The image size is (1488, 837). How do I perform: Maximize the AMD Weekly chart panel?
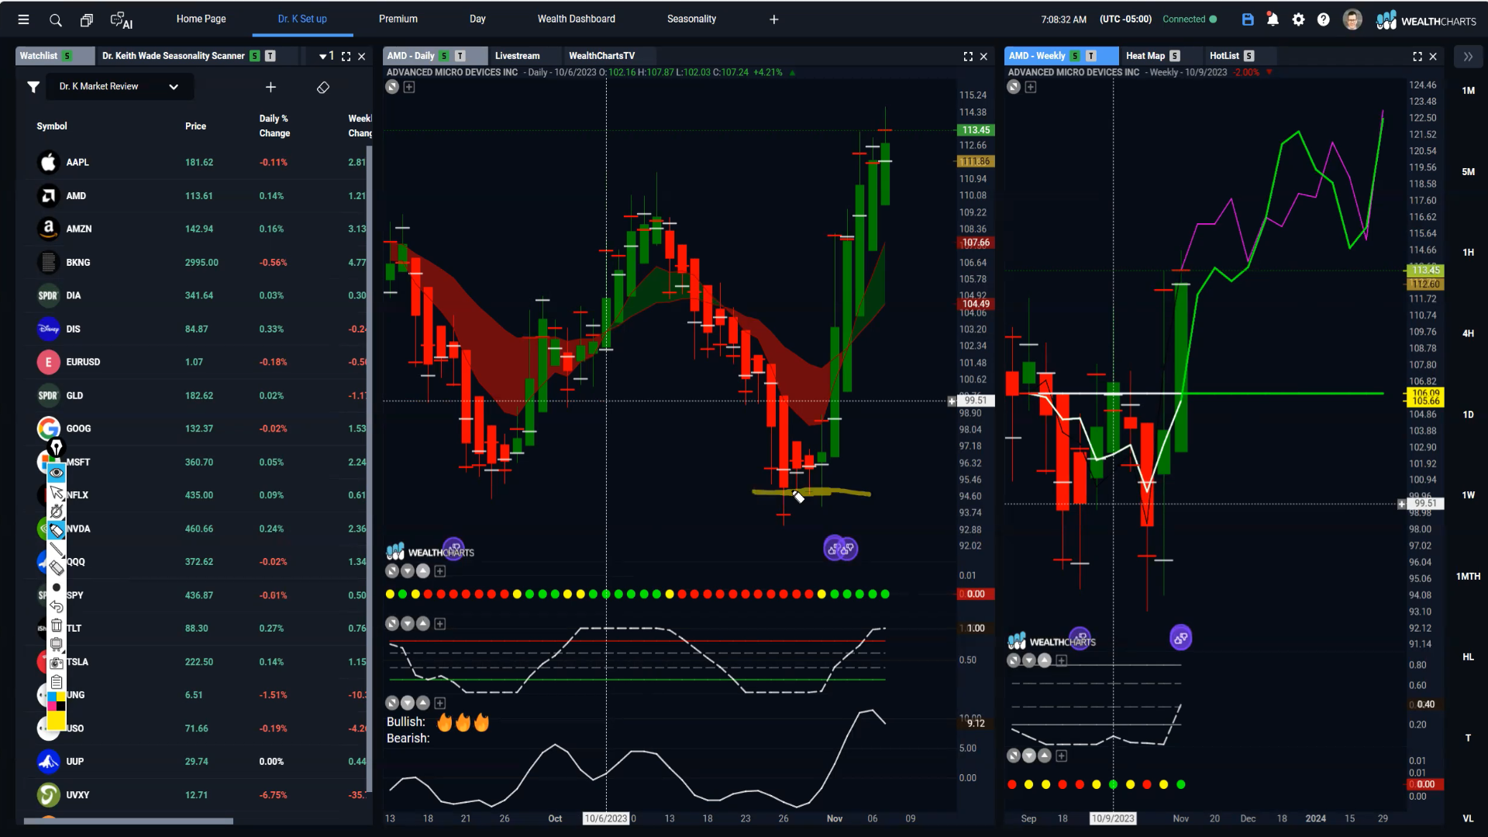coord(1417,57)
